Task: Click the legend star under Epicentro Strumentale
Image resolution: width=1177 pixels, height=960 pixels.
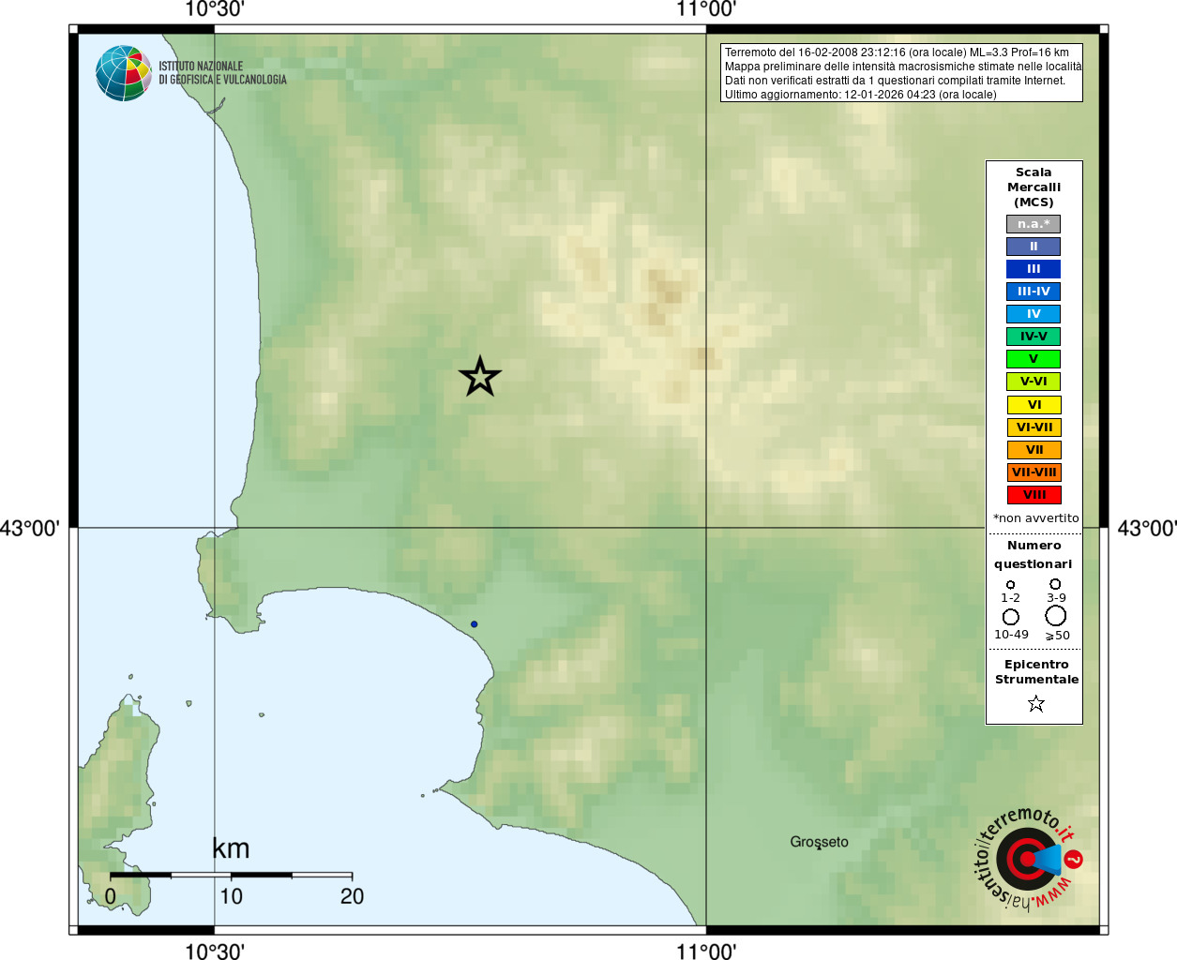Action: pyautogui.click(x=1035, y=703)
